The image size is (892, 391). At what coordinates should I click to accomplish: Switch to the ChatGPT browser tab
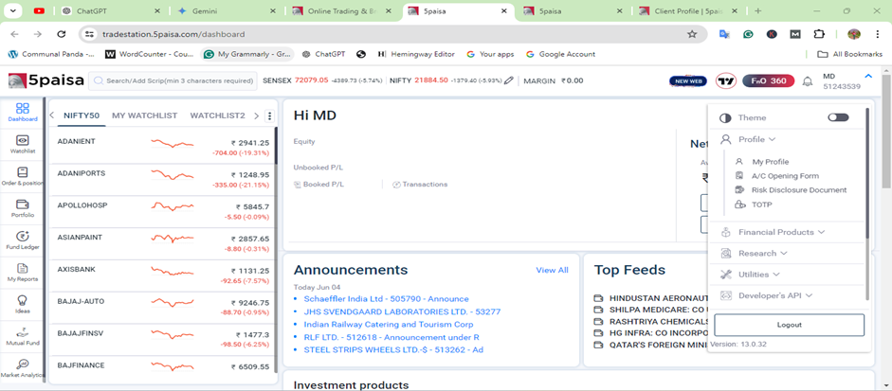click(113, 10)
